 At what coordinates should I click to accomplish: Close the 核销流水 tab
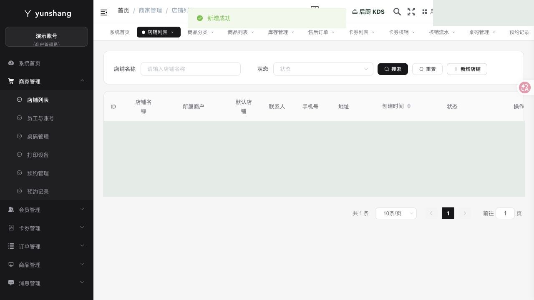(453, 32)
